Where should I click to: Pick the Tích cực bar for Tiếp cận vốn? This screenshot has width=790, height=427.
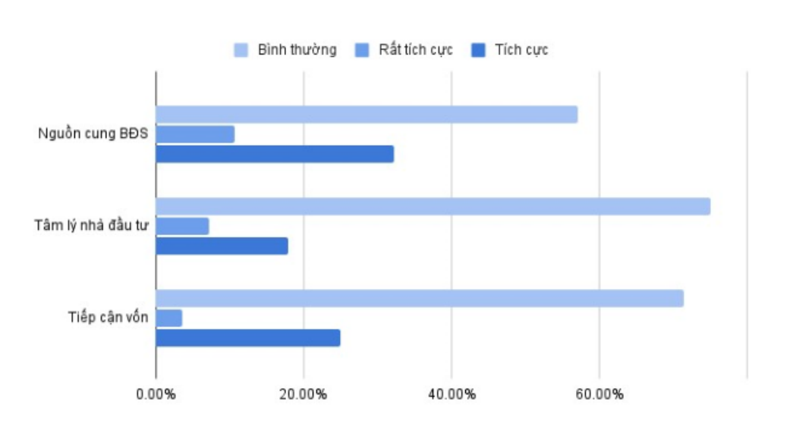248,338
